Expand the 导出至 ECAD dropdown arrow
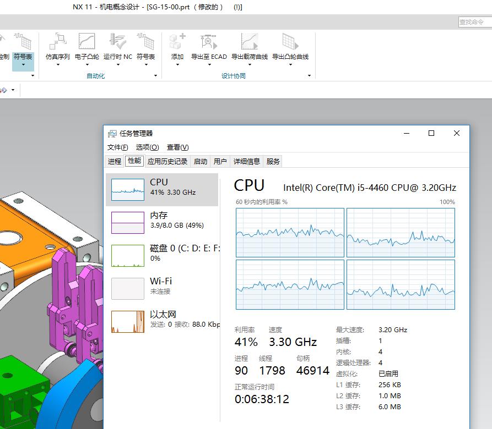Viewport: 492px width, 429px height. 209,65
